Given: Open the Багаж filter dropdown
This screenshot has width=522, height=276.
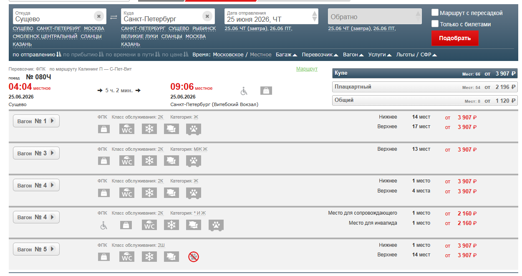Looking at the screenshot, I should point(287,55).
